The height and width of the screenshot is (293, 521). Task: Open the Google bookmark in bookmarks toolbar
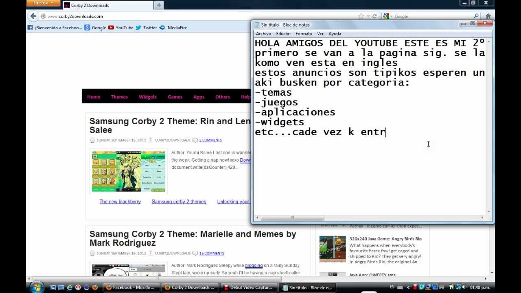95,28
